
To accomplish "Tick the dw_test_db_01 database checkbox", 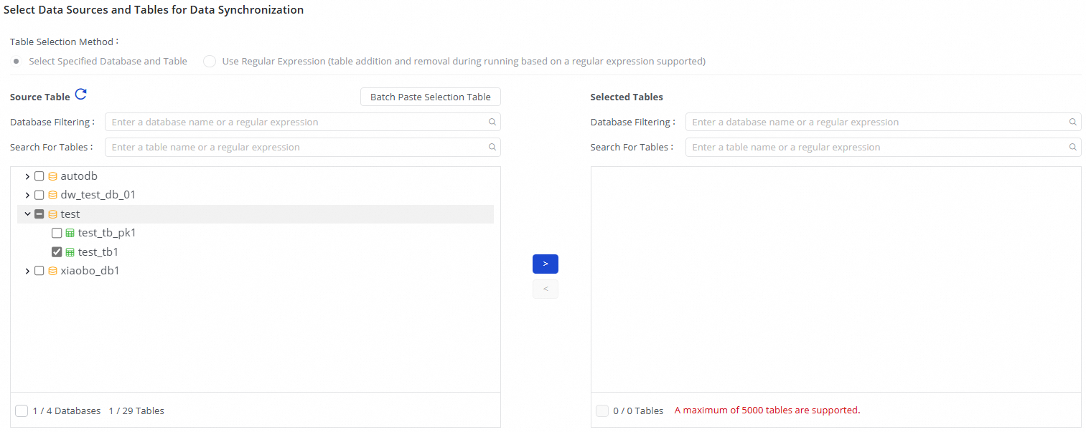I will pyautogui.click(x=39, y=195).
